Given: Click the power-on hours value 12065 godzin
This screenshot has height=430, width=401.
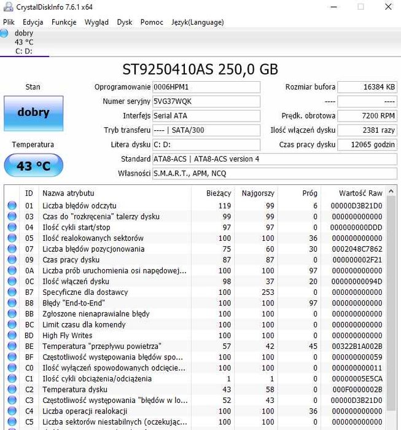Looking at the screenshot, I should point(367,144).
